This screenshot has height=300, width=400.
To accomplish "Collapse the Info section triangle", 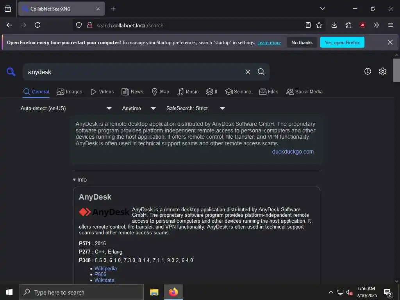I will (74, 180).
